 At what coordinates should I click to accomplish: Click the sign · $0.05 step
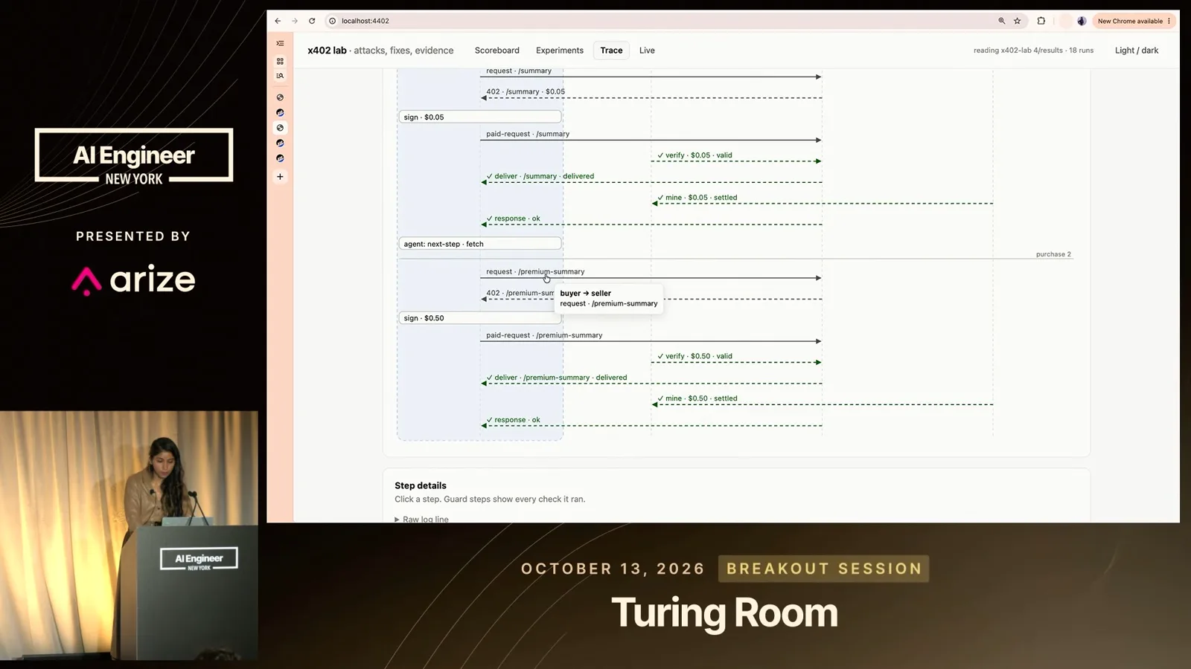click(x=480, y=117)
